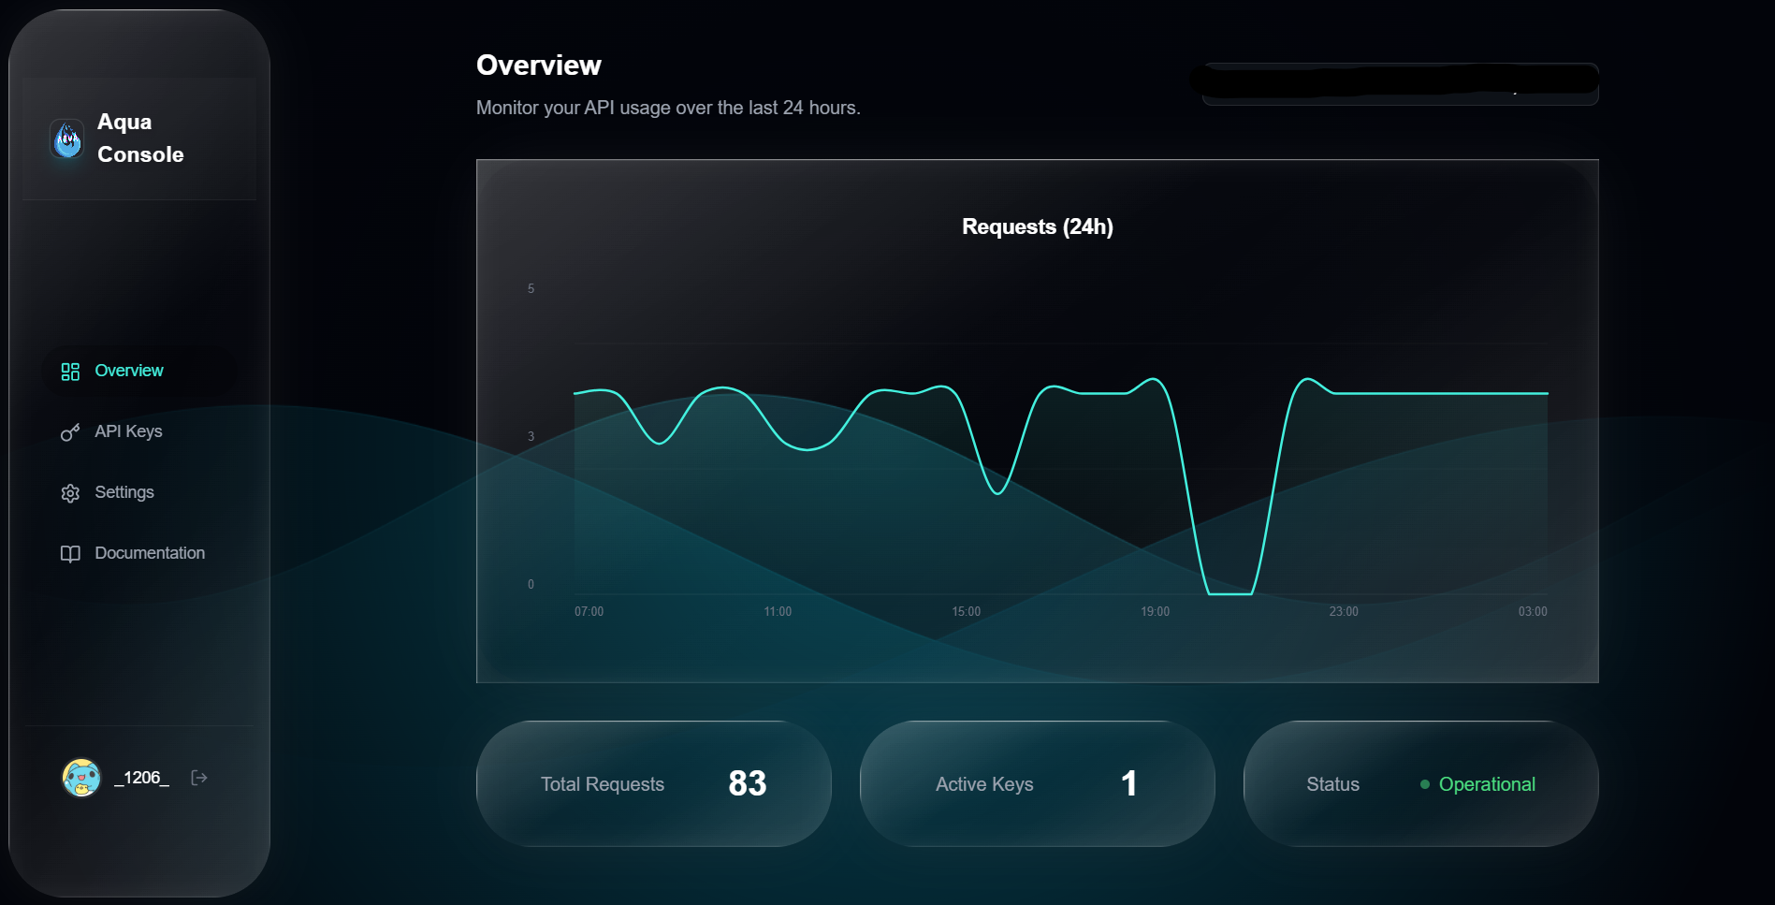This screenshot has height=905, width=1775.
Task: Log out using the exit arrow icon
Action: point(199,778)
